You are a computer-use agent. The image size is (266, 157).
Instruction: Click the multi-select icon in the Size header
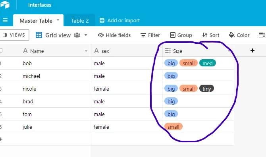tap(168, 50)
